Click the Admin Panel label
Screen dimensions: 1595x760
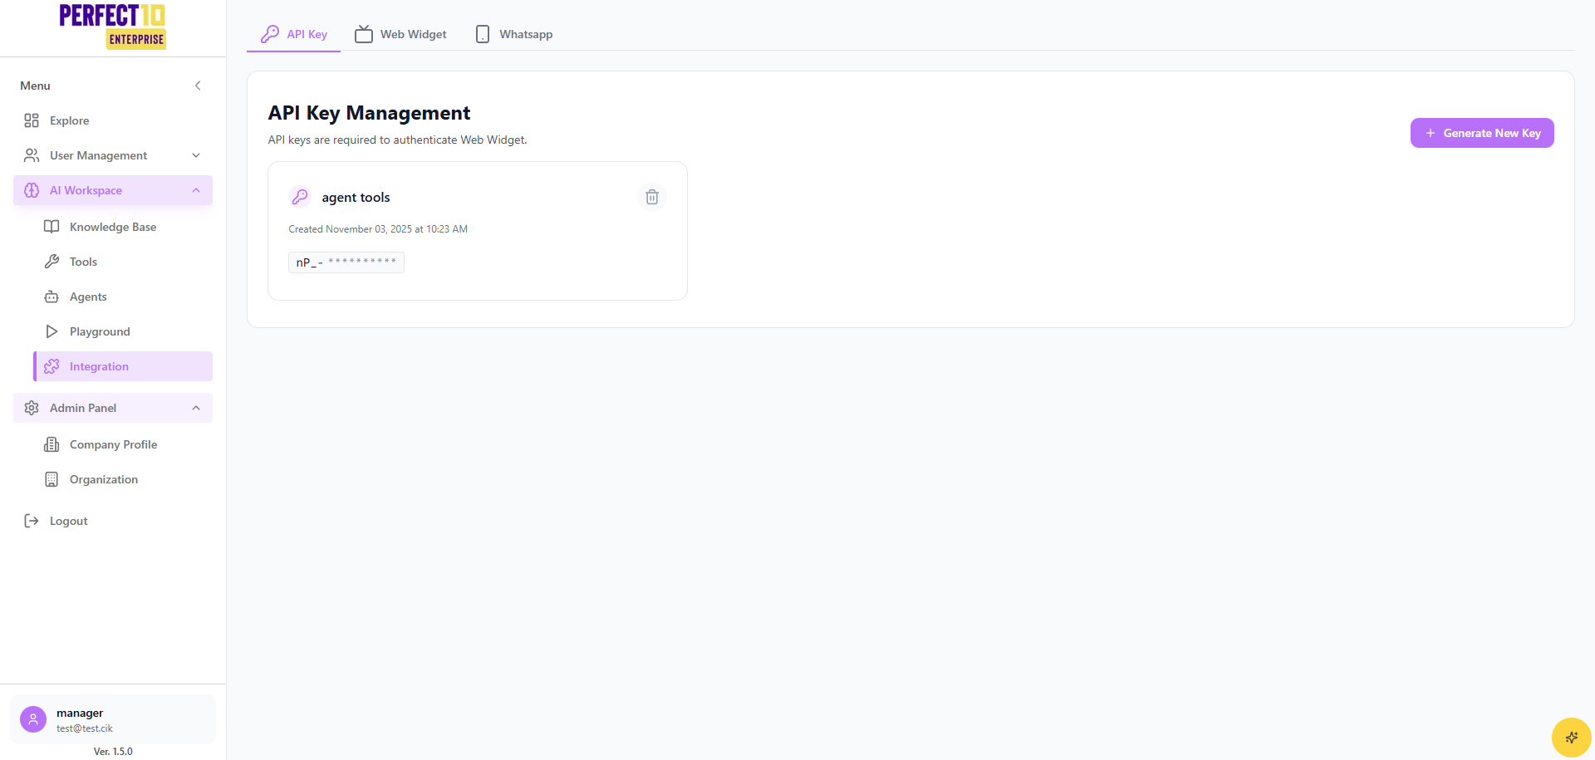(x=83, y=408)
